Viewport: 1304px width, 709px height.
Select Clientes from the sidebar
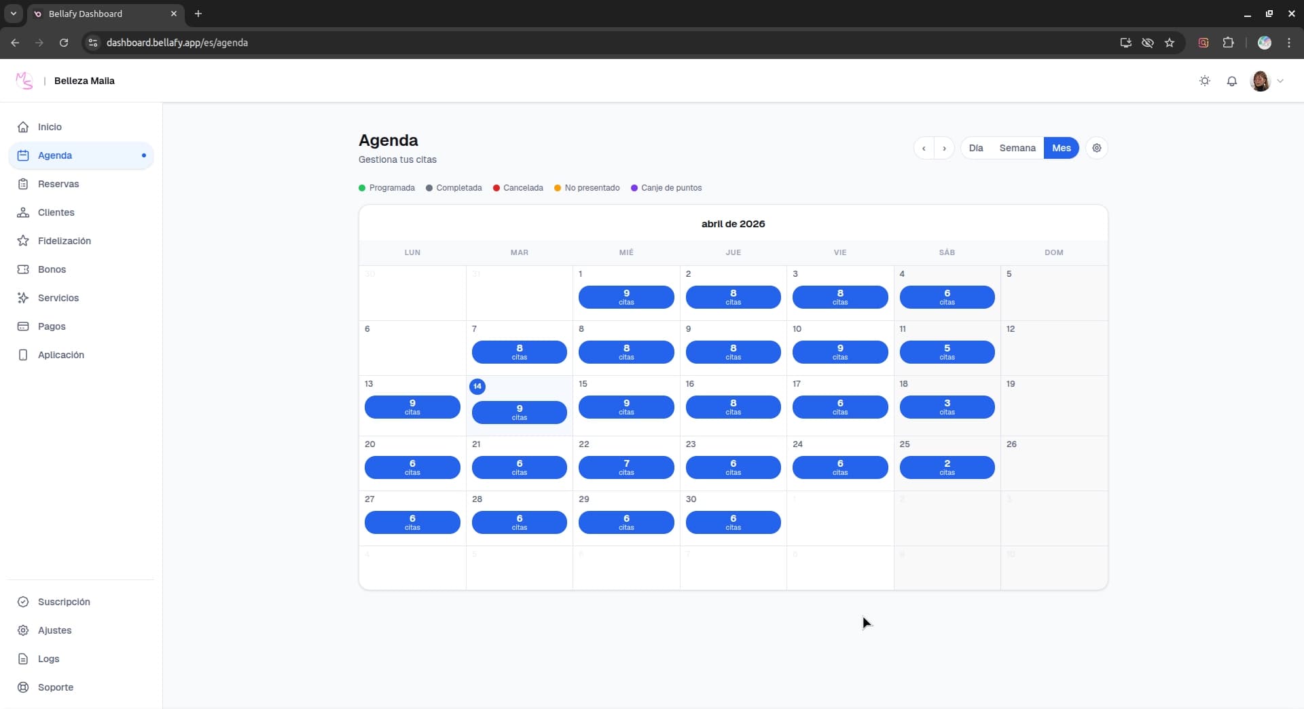(x=56, y=212)
